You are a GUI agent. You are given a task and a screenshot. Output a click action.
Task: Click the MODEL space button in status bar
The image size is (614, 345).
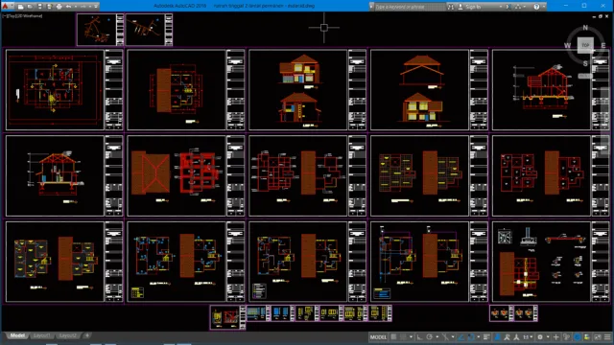(x=378, y=337)
